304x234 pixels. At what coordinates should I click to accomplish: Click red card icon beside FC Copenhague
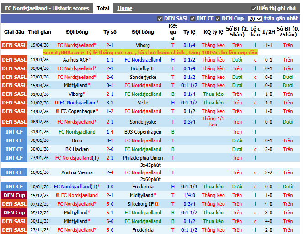pos(58,111)
